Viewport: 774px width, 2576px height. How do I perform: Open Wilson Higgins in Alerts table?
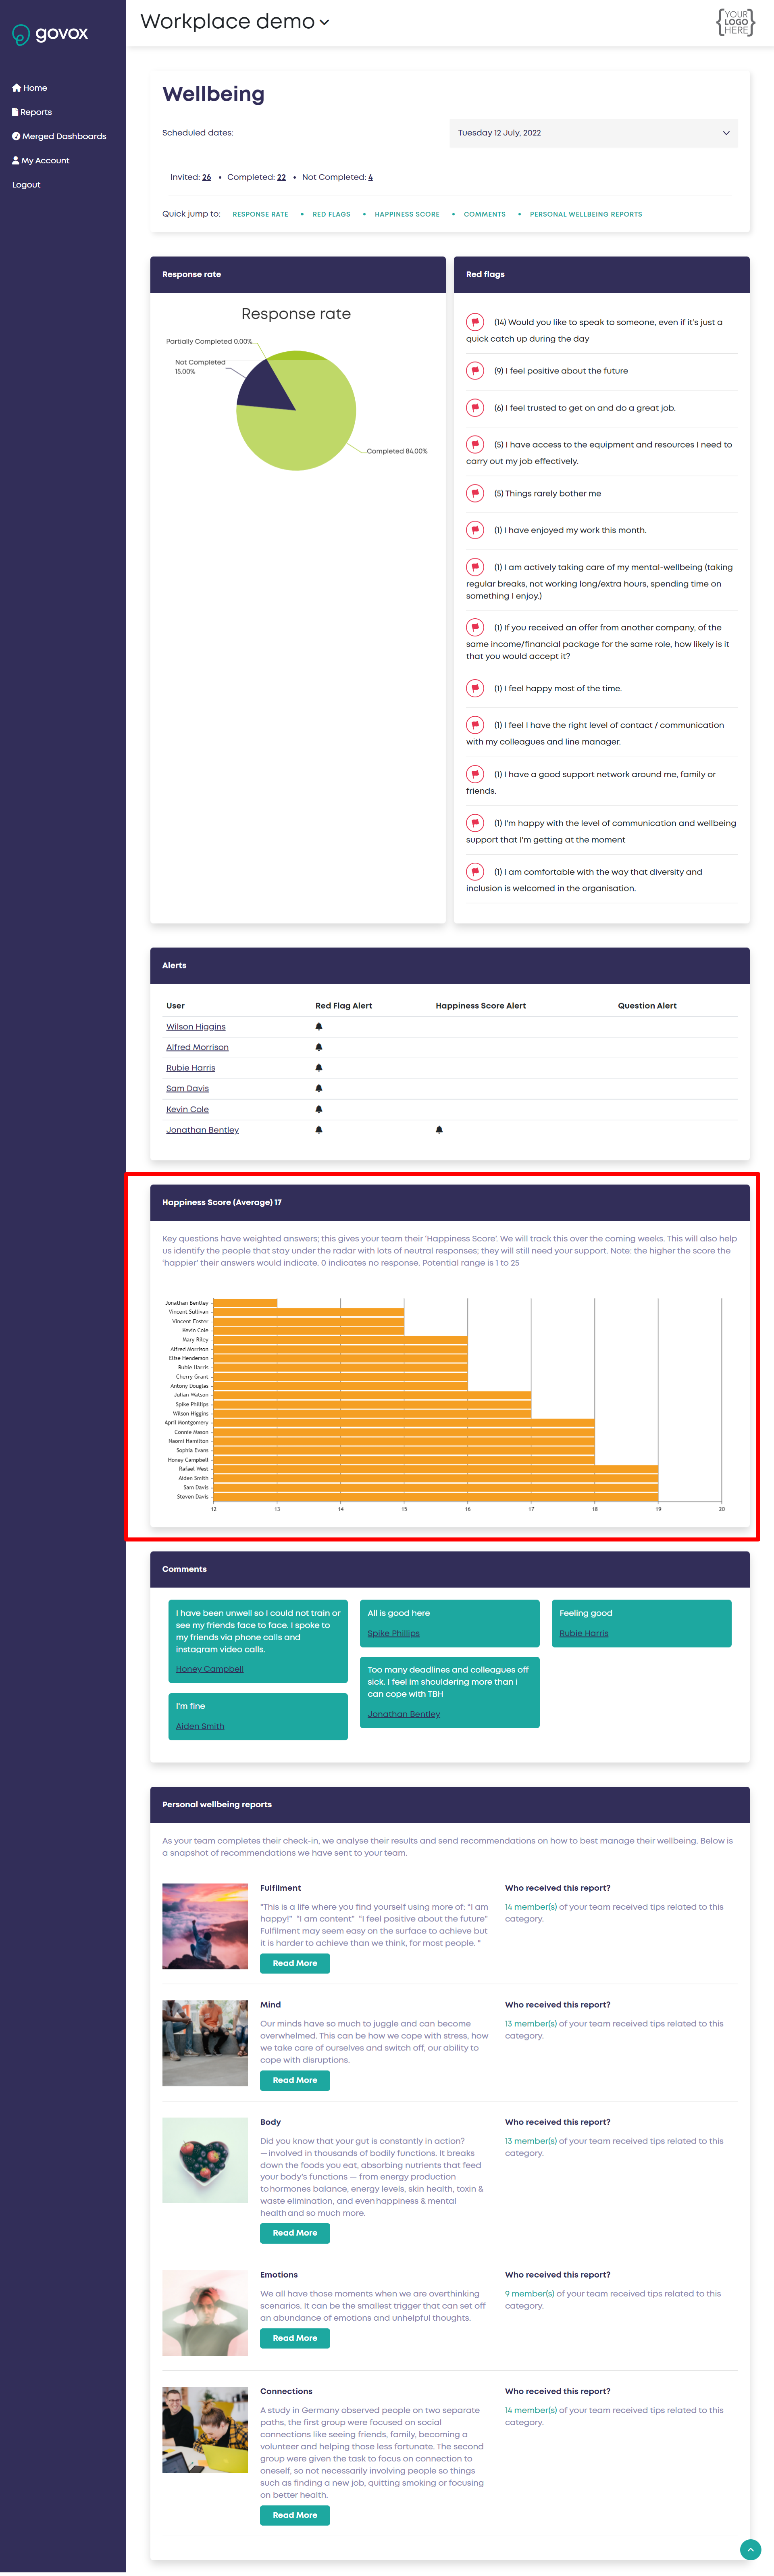(196, 1027)
